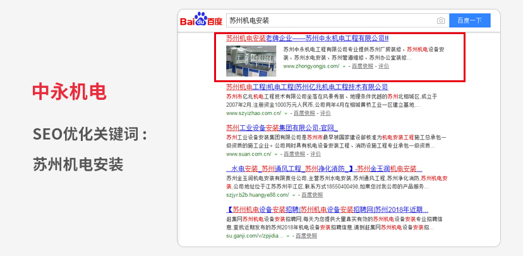Expand dropdown arrow beside www.suan.com.cn

(x=277, y=154)
